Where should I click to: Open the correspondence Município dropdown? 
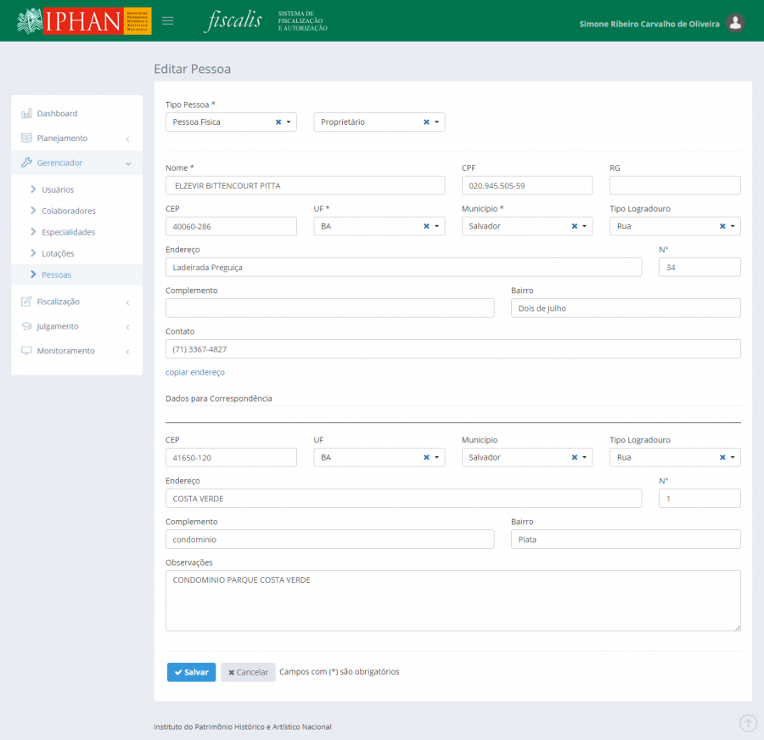click(x=584, y=458)
